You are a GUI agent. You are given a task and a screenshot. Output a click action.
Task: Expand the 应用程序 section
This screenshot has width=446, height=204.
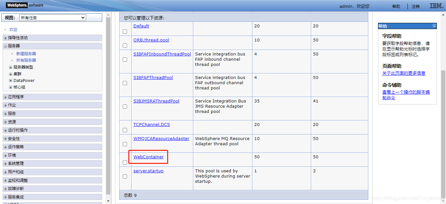5,97
